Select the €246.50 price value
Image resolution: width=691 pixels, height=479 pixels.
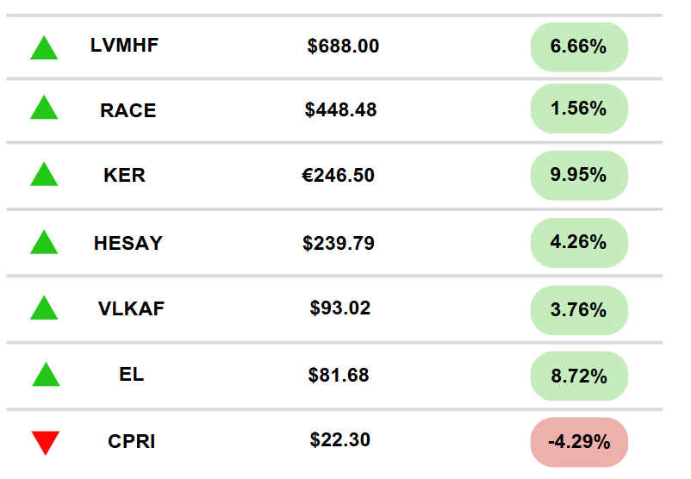338,176
